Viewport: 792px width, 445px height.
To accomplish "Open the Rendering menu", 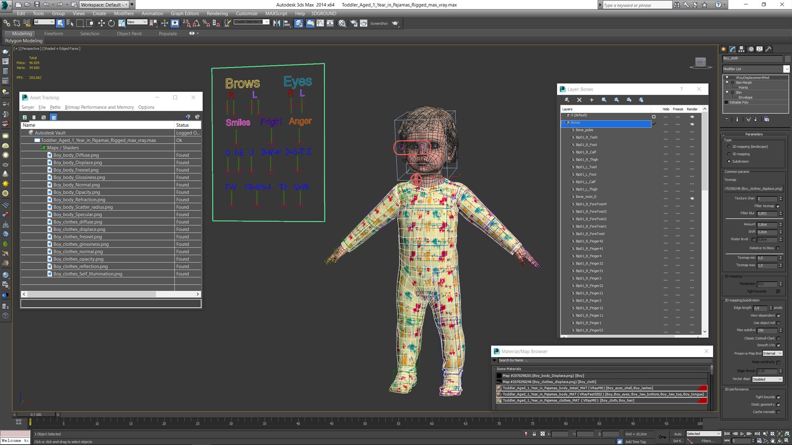I will [x=217, y=13].
